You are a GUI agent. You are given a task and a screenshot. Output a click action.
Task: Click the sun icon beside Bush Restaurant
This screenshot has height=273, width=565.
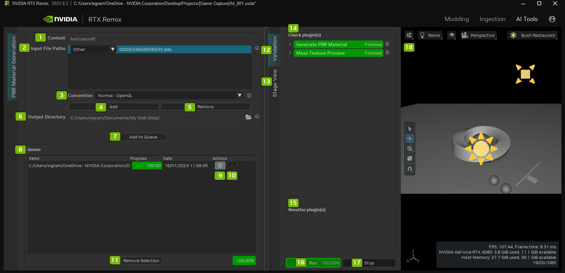click(513, 35)
